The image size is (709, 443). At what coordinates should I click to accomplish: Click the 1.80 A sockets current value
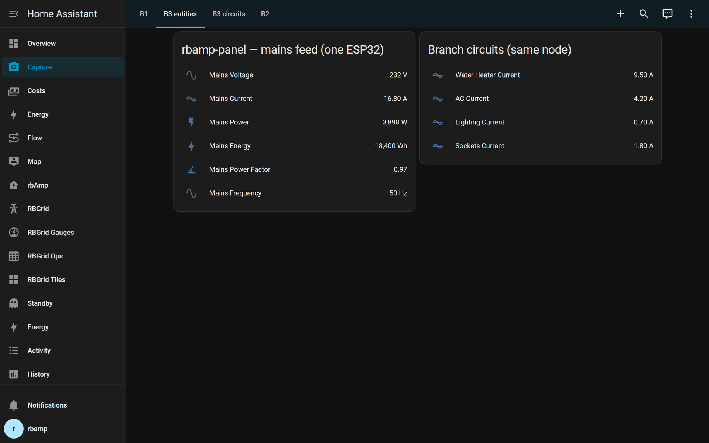(643, 146)
